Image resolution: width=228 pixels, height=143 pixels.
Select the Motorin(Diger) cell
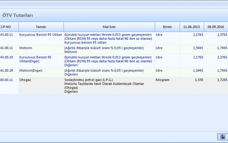(x=31, y=70)
